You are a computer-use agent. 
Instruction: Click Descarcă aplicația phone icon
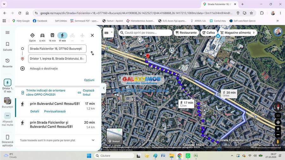[8, 137]
